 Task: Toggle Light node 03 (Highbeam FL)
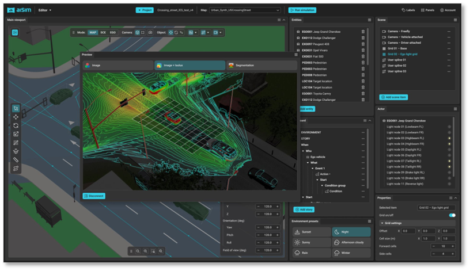tap(449, 138)
